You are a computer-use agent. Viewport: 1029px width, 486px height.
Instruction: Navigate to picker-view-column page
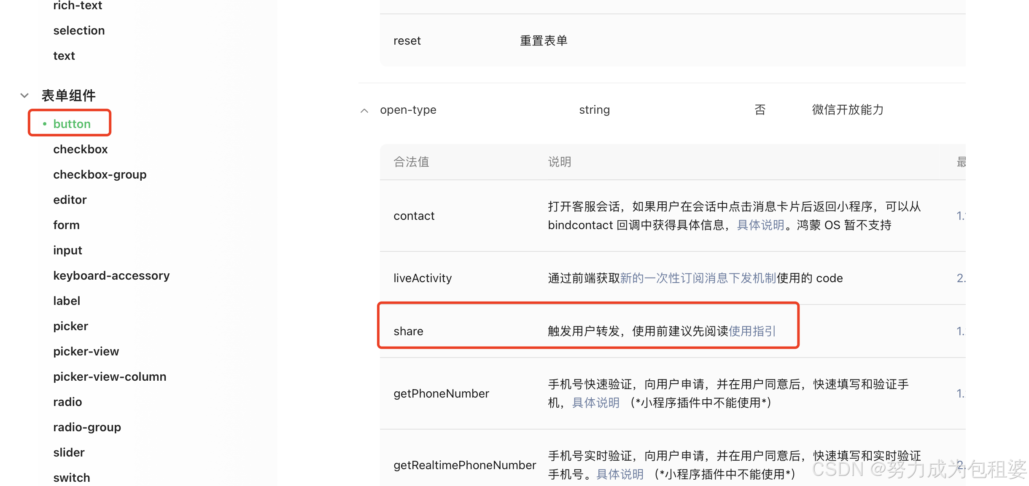coord(110,377)
